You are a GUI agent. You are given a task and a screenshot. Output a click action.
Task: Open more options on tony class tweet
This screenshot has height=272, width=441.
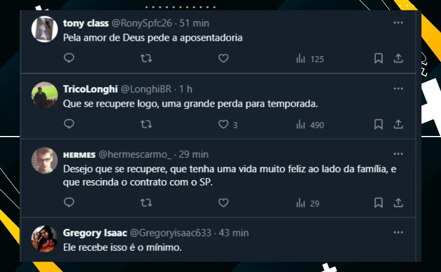coord(398,23)
